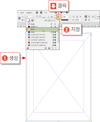
Task: Open the Adobe Bridge (Br) icon
Action: (x=37, y=13)
